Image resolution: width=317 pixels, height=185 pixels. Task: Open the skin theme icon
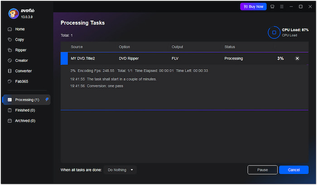(272, 7)
